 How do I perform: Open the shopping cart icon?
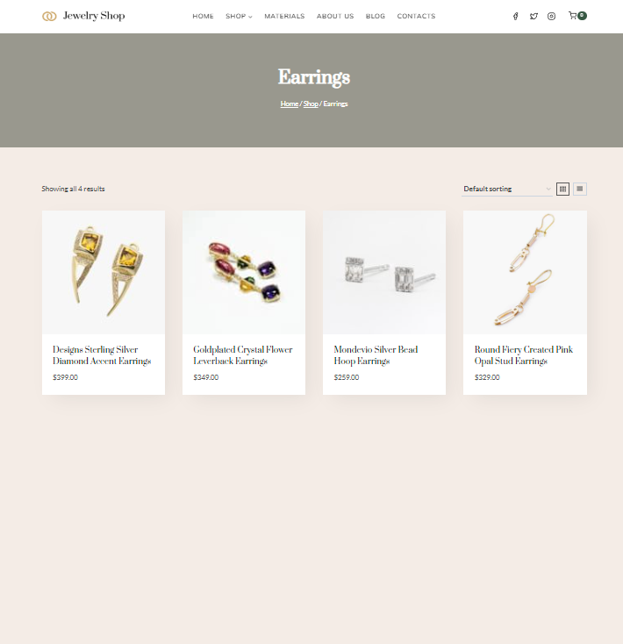[x=572, y=16]
